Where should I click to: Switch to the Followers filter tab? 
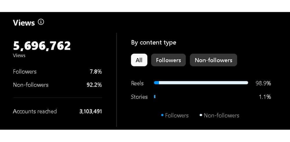(168, 60)
